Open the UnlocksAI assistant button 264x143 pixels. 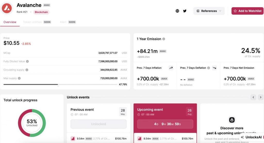coord(251,137)
